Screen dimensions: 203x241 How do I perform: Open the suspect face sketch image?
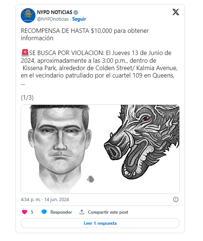coord(61,149)
